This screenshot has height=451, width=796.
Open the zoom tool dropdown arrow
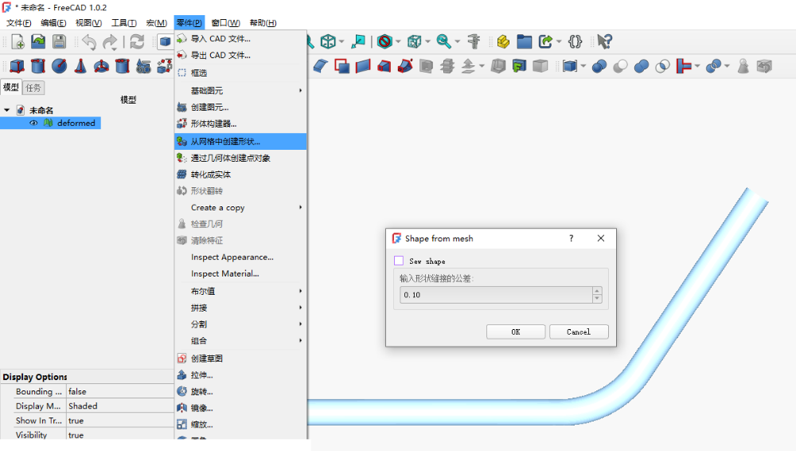coord(458,41)
